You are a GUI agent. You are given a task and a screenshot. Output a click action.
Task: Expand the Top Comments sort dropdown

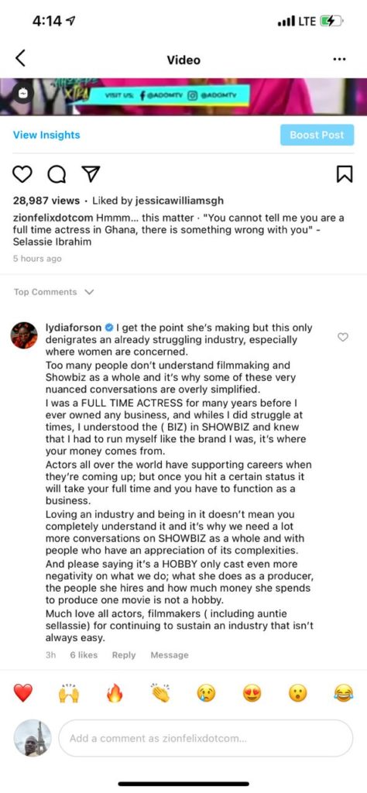pos(53,292)
